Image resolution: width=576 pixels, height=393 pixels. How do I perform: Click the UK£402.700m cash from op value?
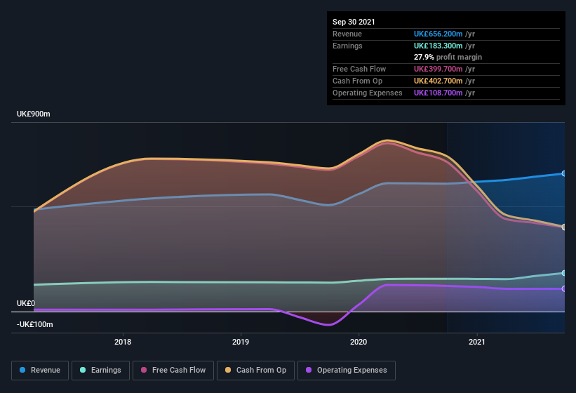(x=438, y=81)
